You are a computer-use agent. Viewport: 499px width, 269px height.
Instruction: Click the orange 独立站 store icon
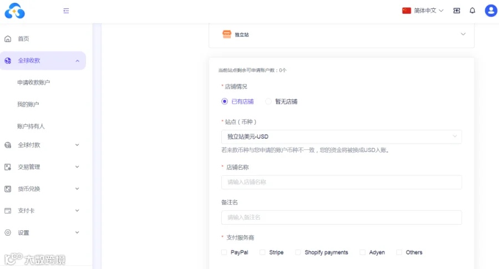227,34
